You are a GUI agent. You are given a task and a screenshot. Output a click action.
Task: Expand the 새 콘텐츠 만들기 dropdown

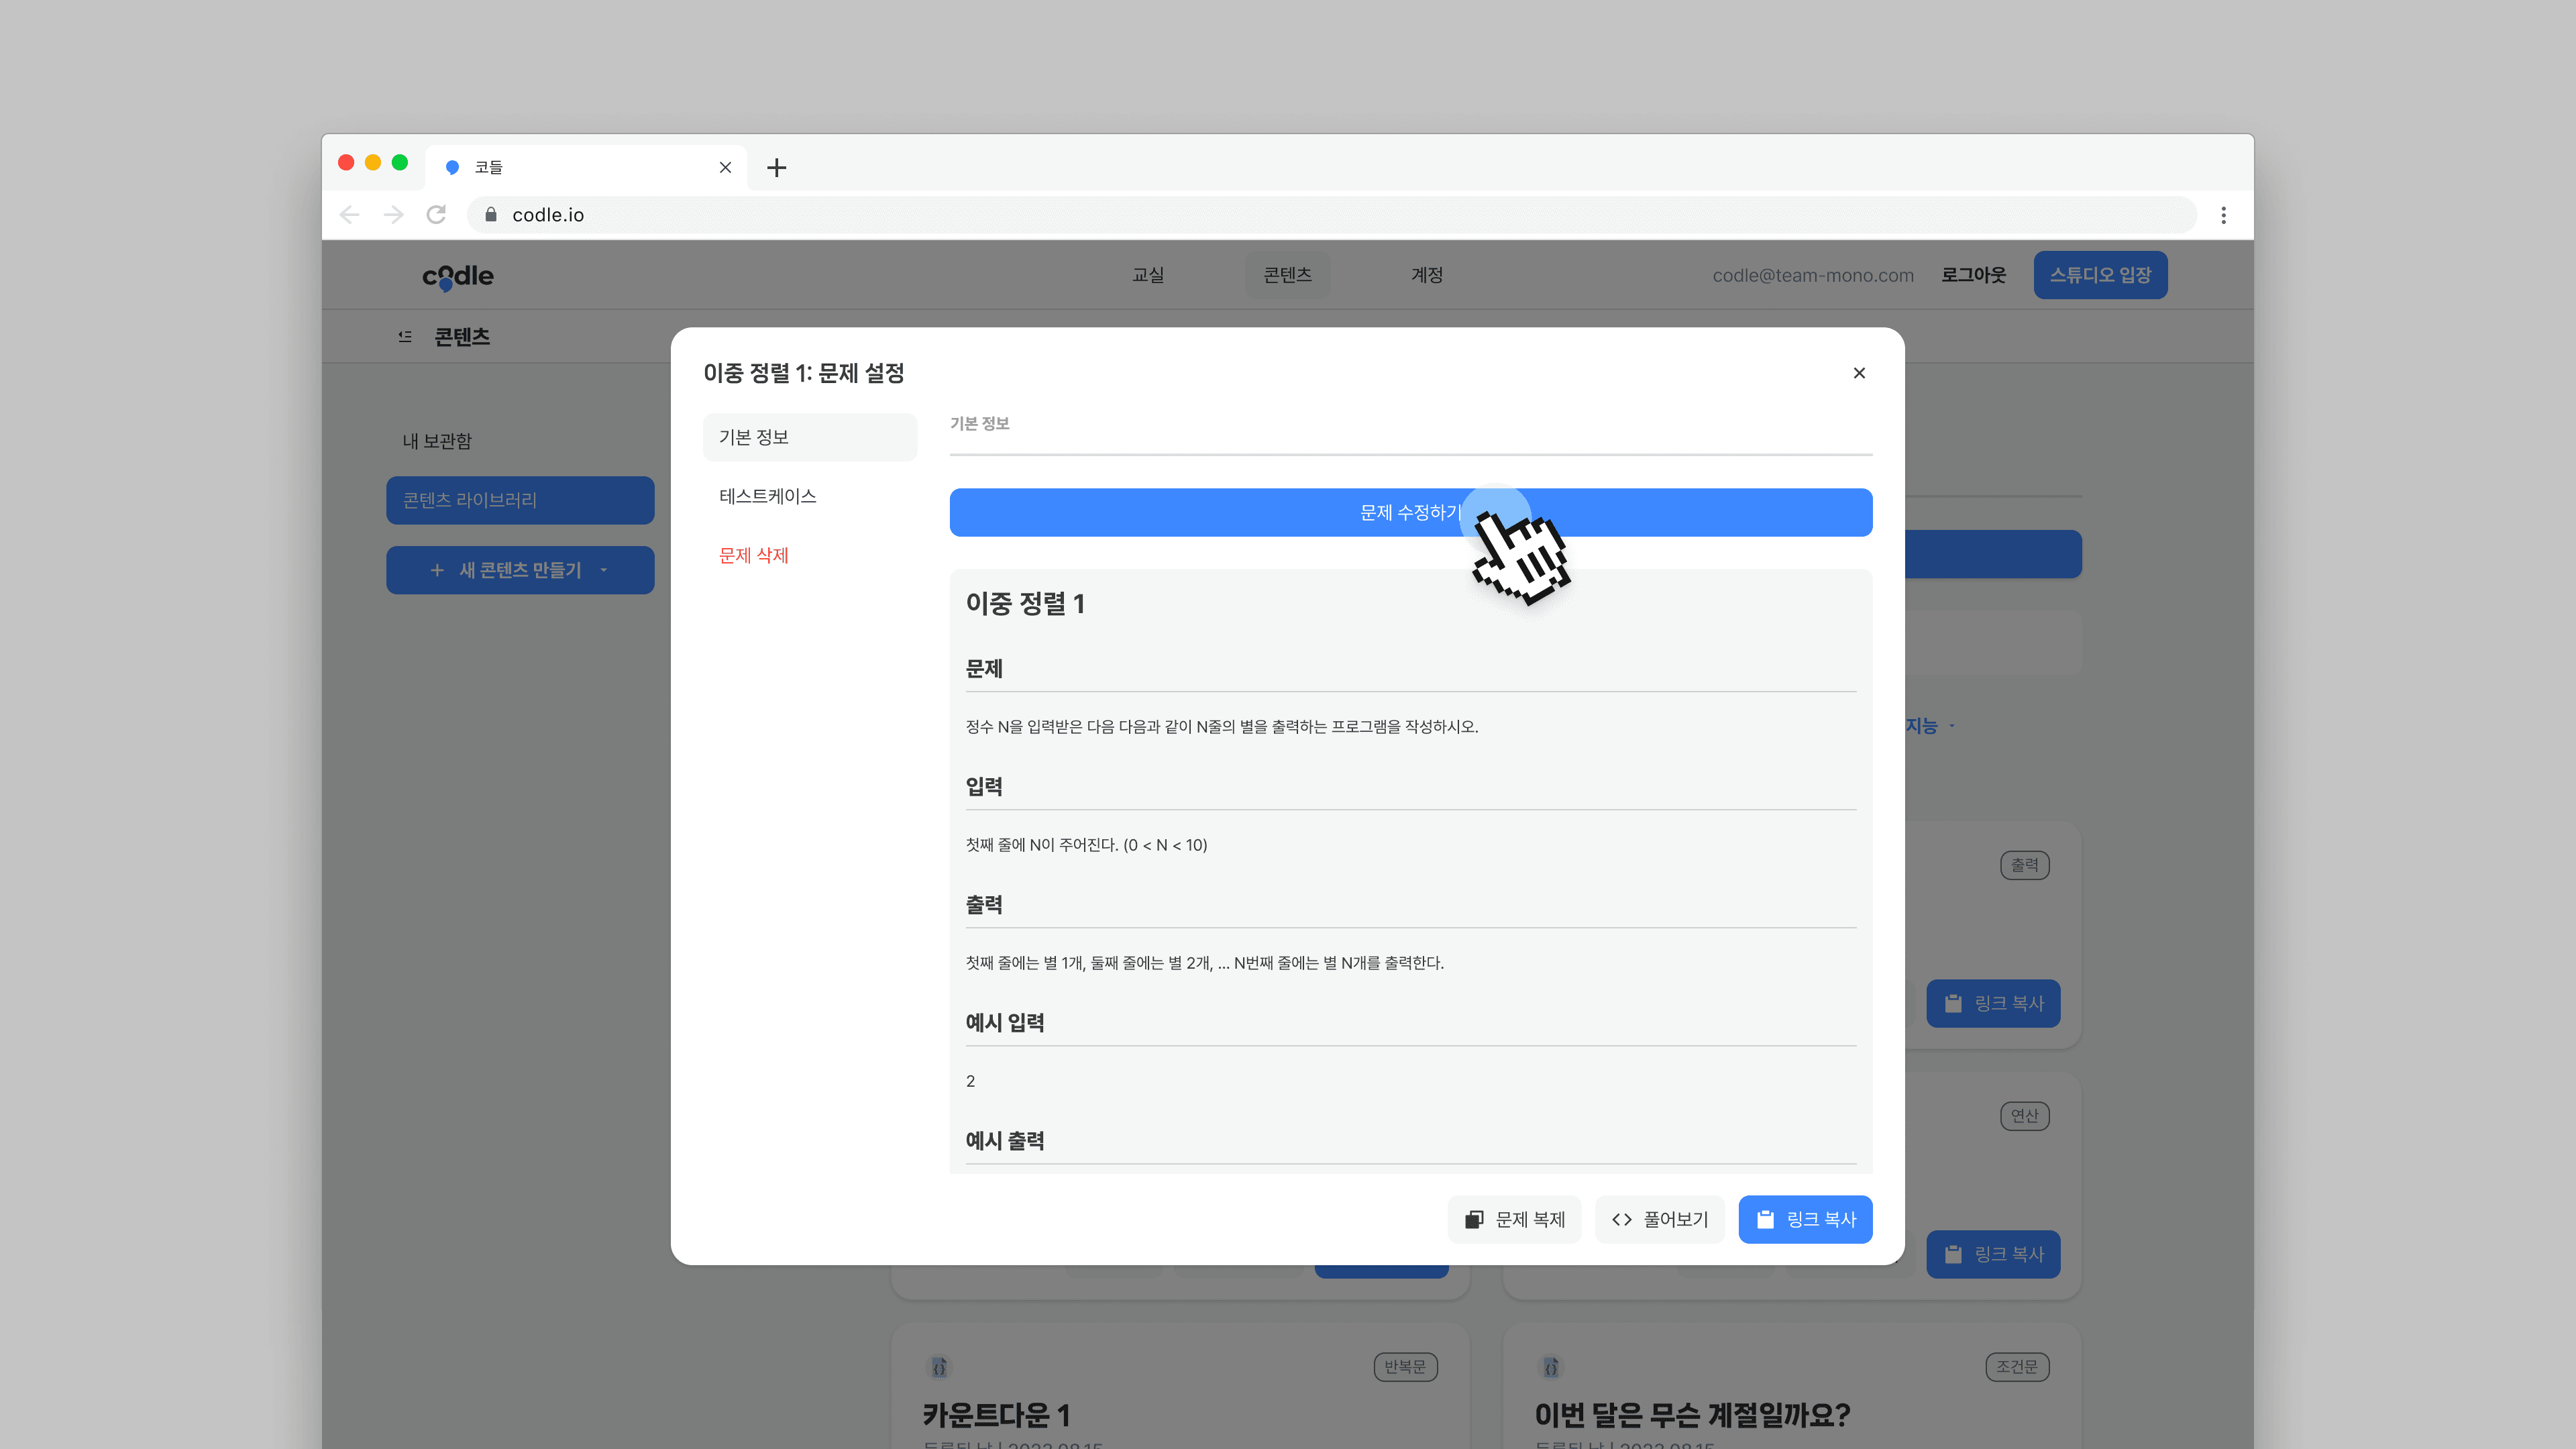click(x=520, y=570)
